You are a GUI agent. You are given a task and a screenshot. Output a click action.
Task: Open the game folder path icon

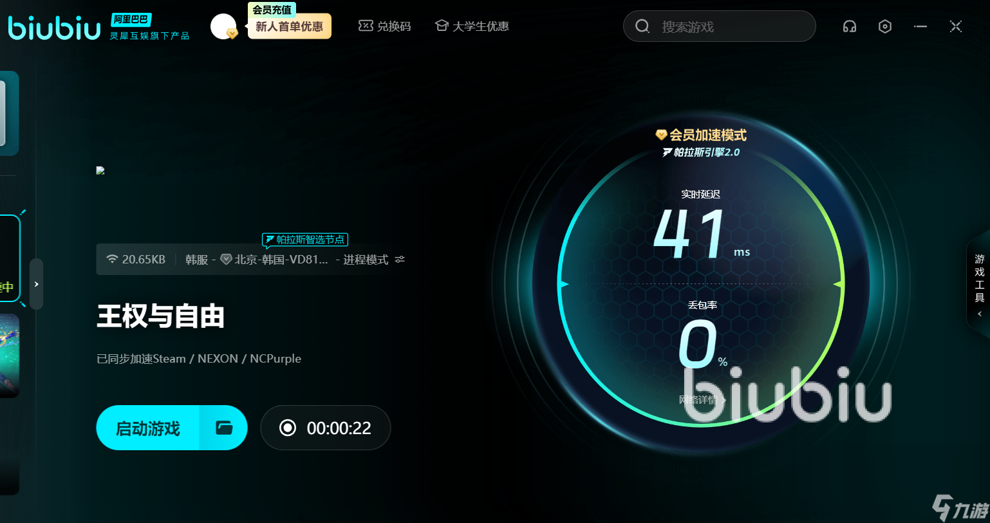(x=223, y=428)
